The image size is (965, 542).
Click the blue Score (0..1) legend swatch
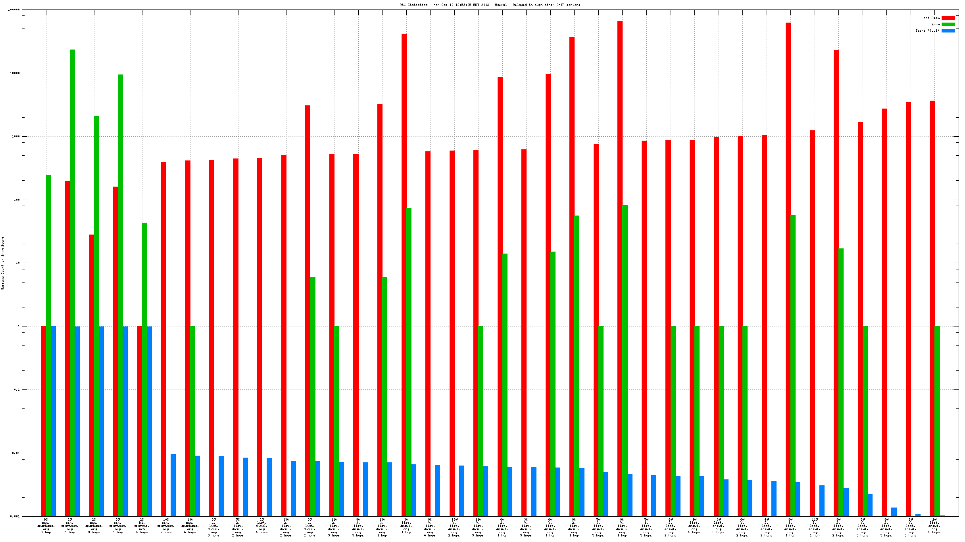948,31
